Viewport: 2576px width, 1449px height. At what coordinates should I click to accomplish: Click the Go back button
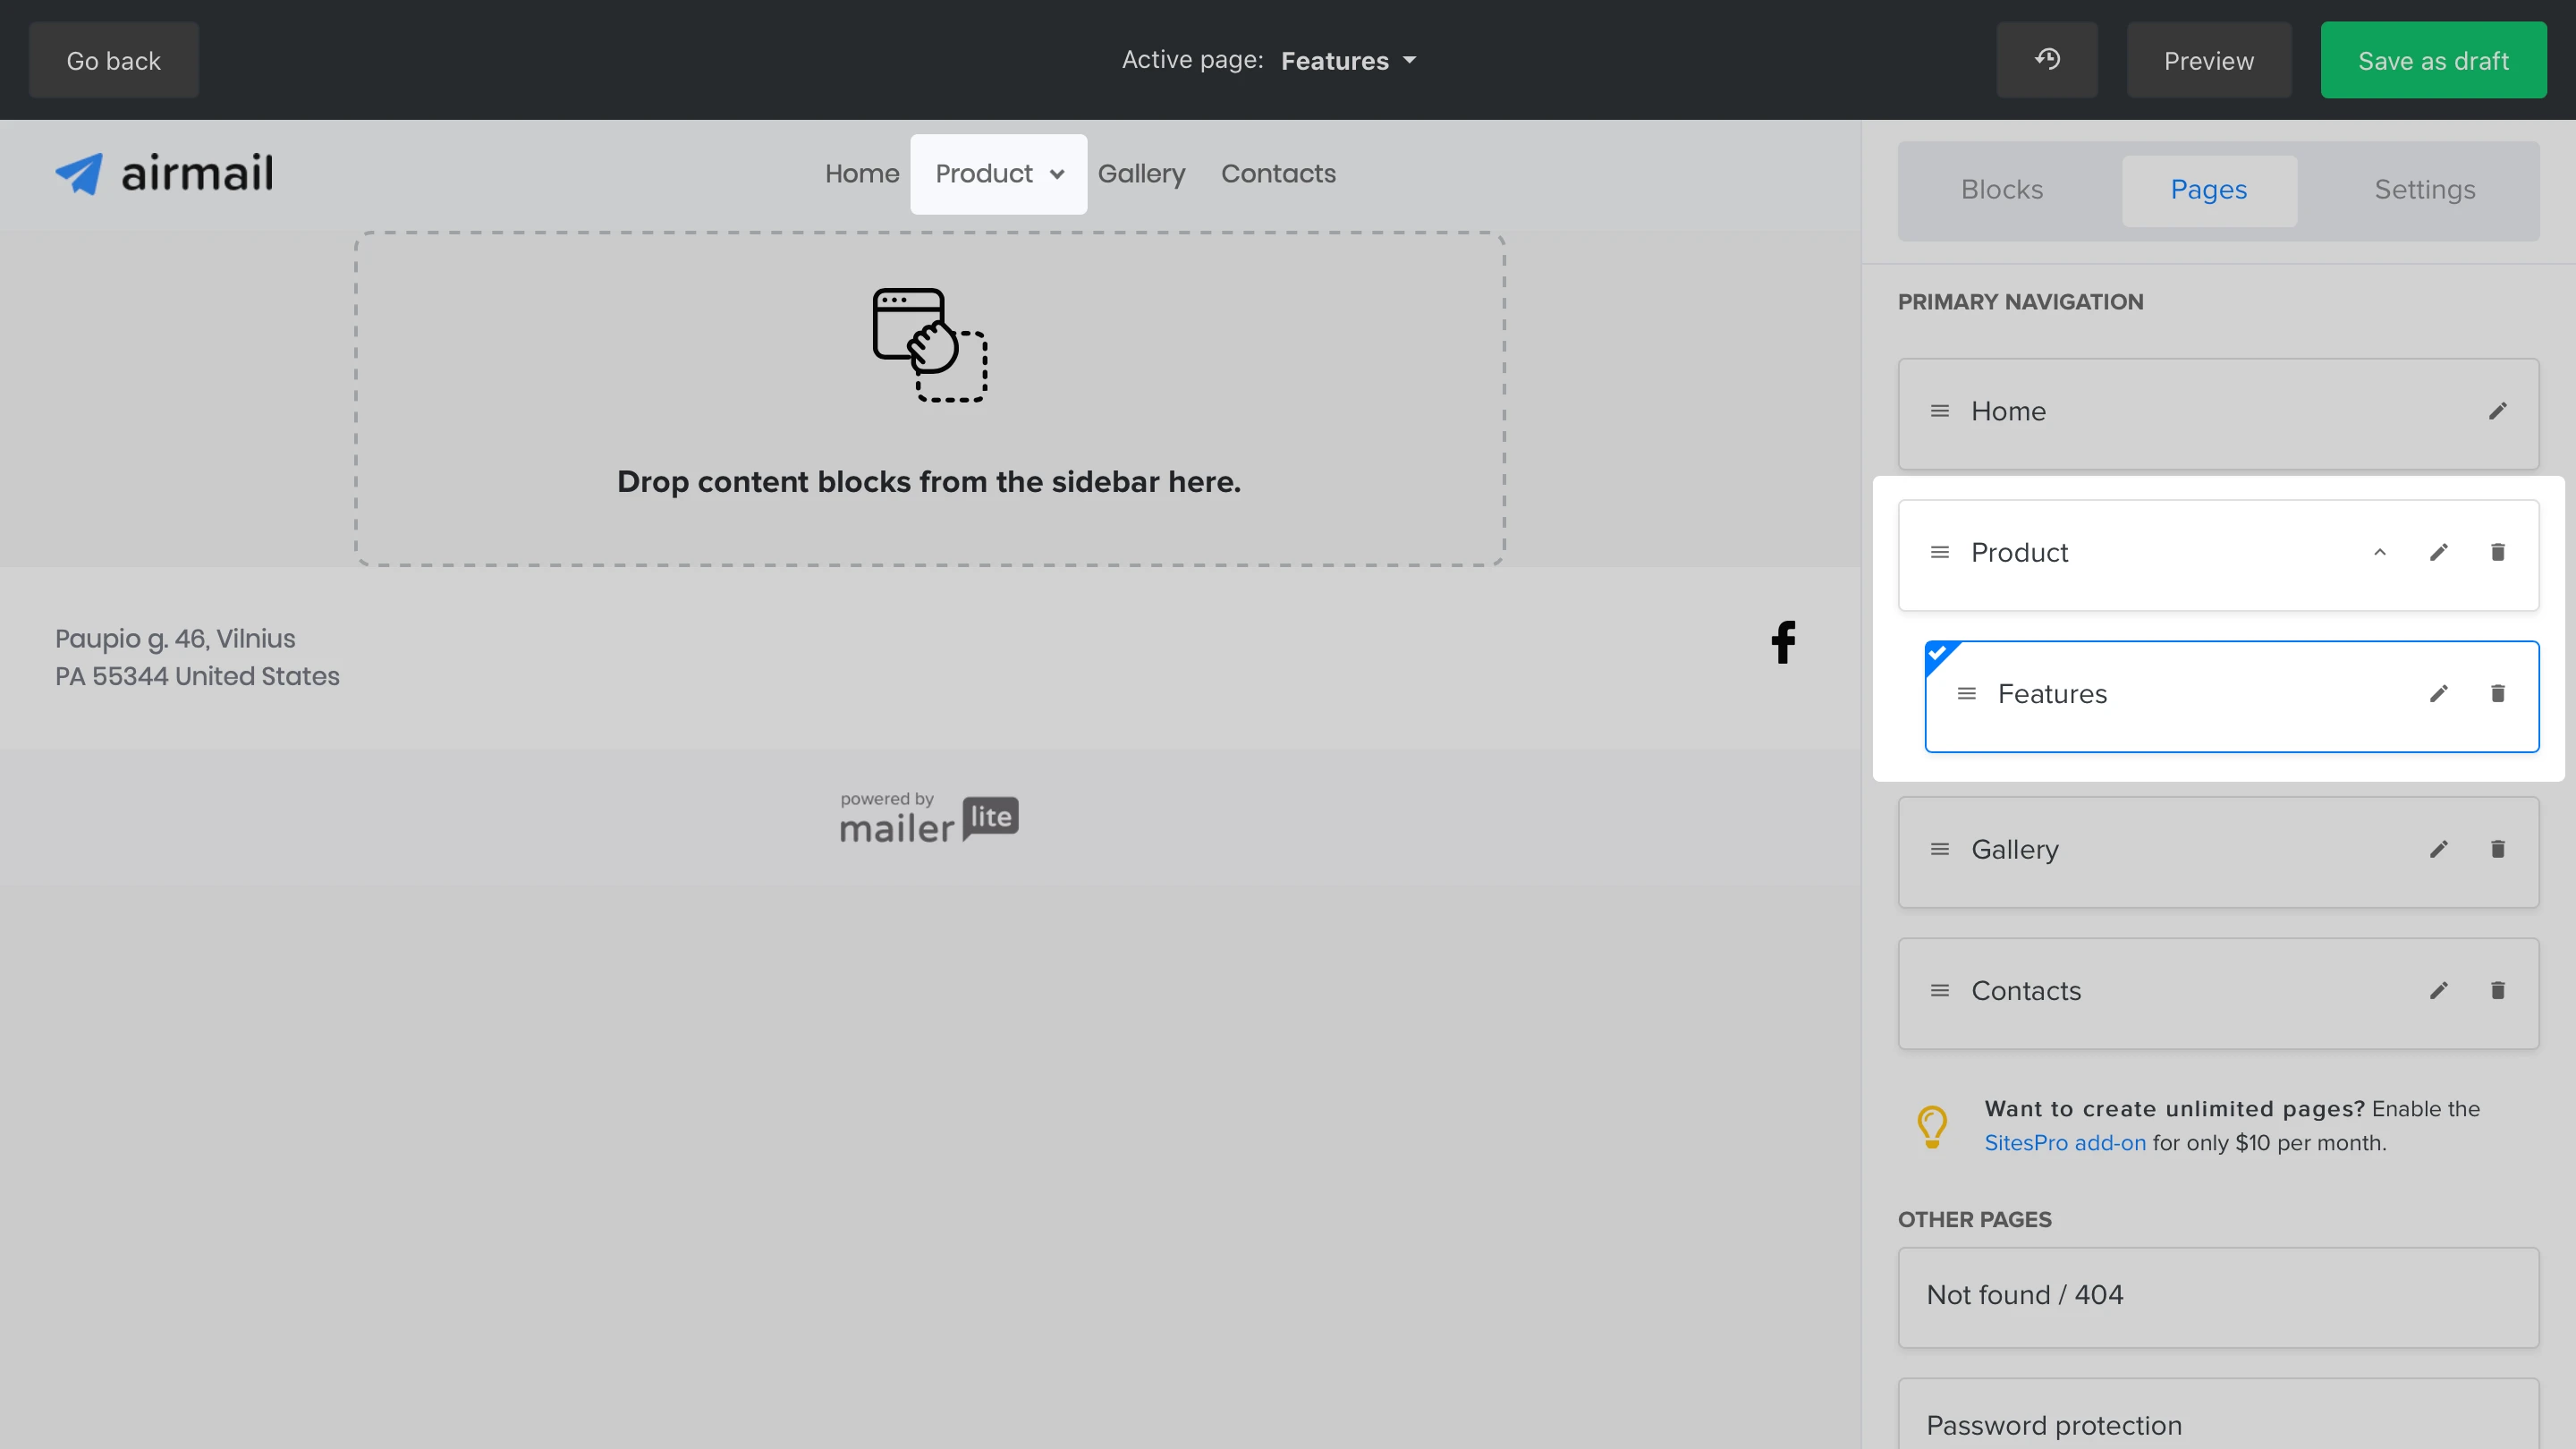(x=113, y=61)
